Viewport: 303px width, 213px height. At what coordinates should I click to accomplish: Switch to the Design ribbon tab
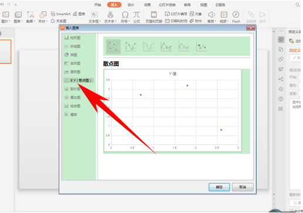[x=131, y=5]
